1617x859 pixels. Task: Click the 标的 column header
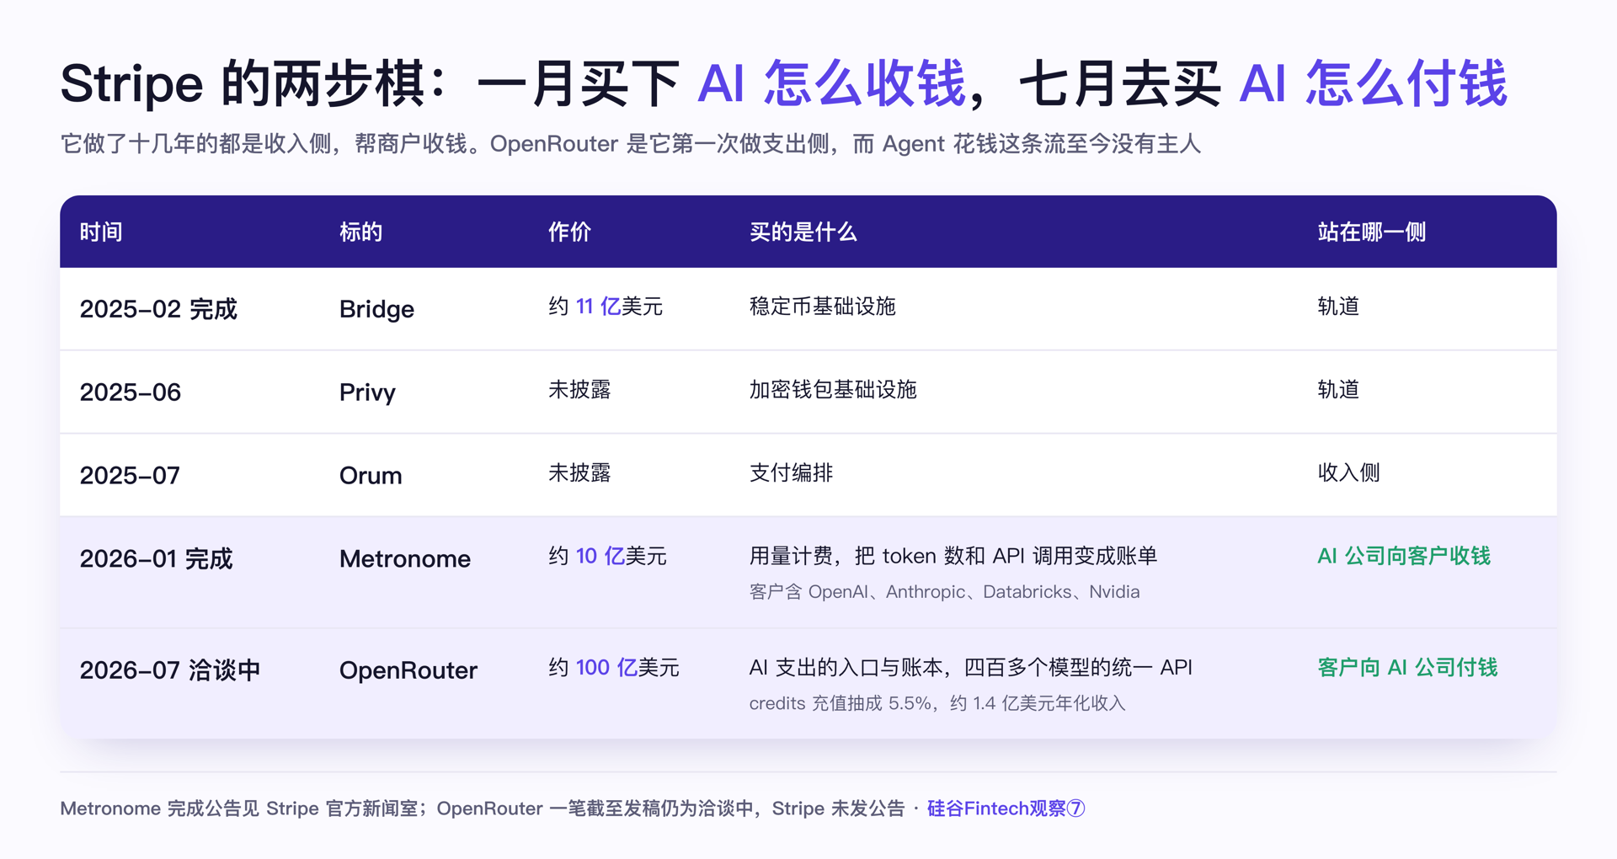[360, 232]
